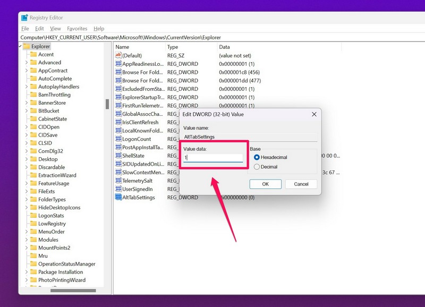Viewport: 425px width, 307px height.
Task: Select the Decimal base option
Action: pyautogui.click(x=257, y=167)
